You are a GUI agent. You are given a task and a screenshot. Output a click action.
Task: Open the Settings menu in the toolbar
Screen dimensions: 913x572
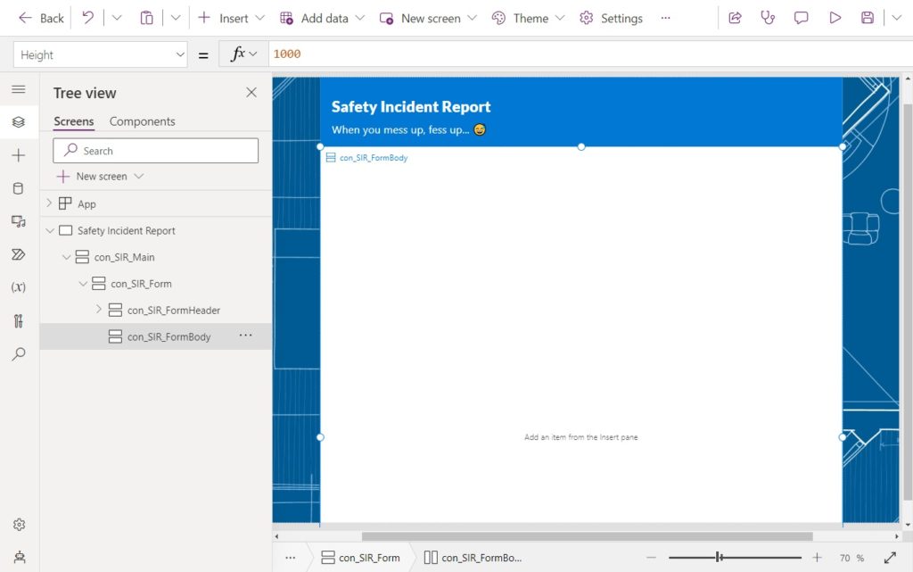click(611, 18)
